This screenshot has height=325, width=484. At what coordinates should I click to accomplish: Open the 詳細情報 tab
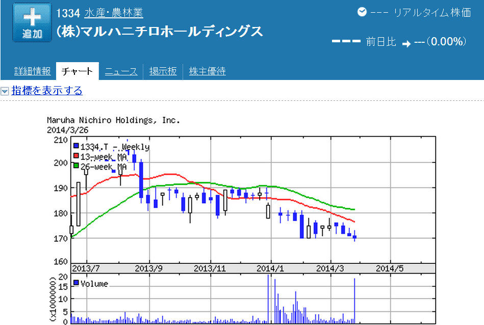33,71
